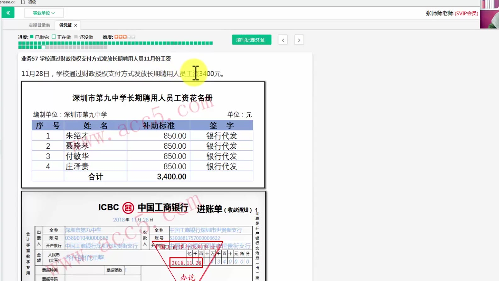Viewport: 499px width, 281px height.
Task: Select the 做凭证 tab
Action: 65,25
